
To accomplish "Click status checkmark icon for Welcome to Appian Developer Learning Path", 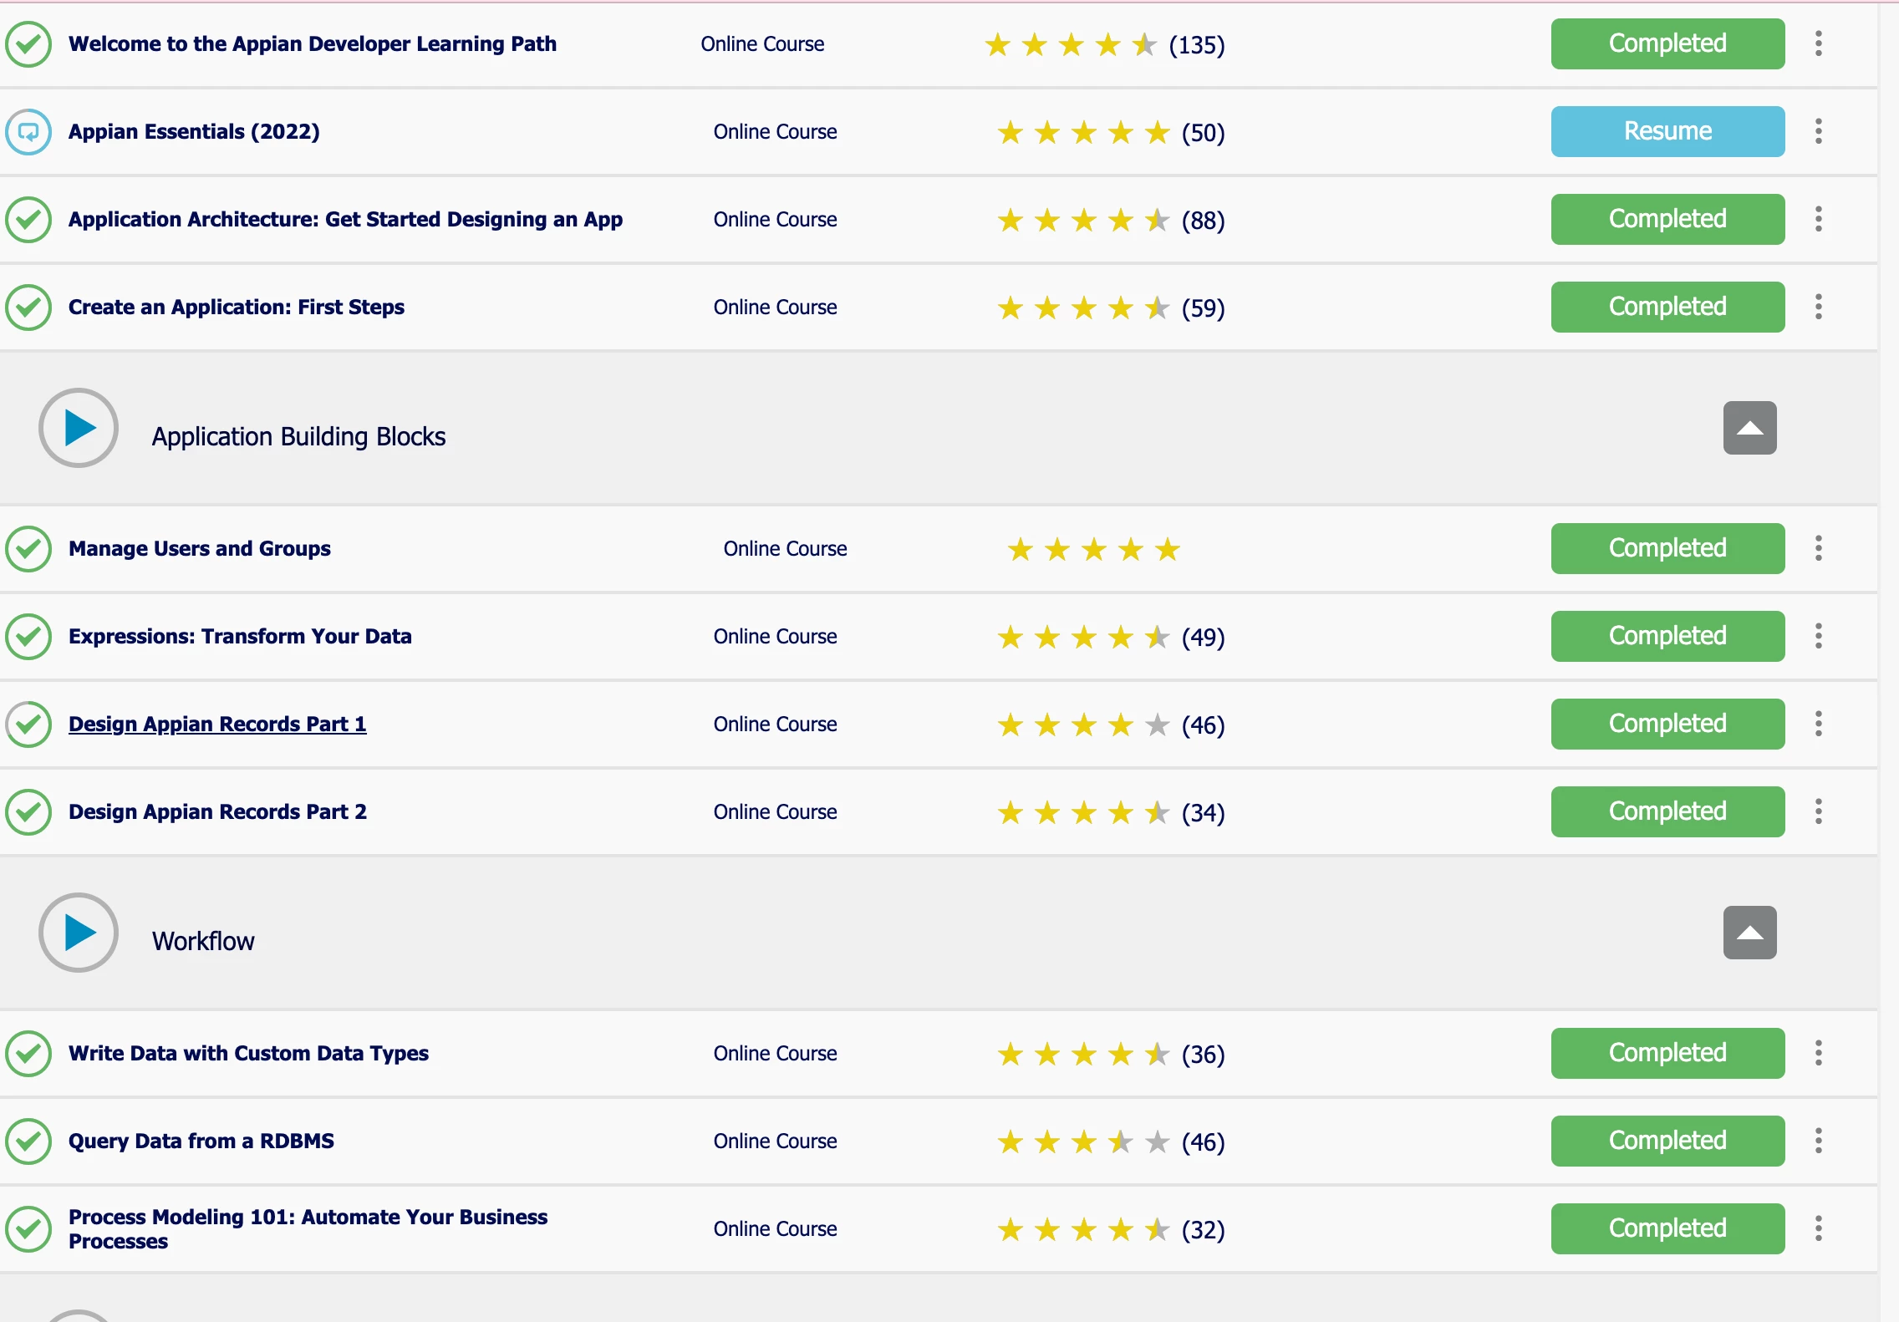I will tap(28, 44).
